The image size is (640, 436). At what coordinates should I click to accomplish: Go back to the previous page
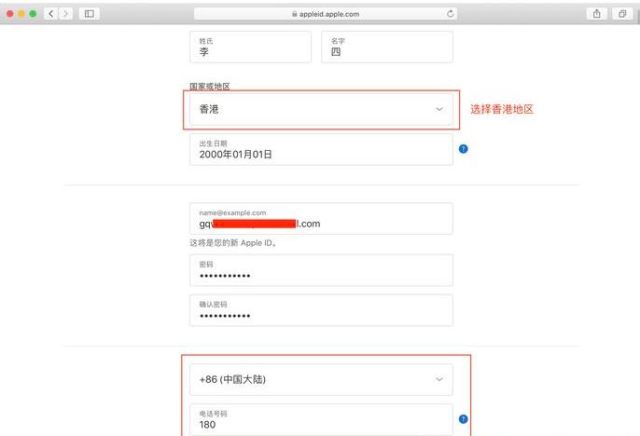[x=49, y=14]
